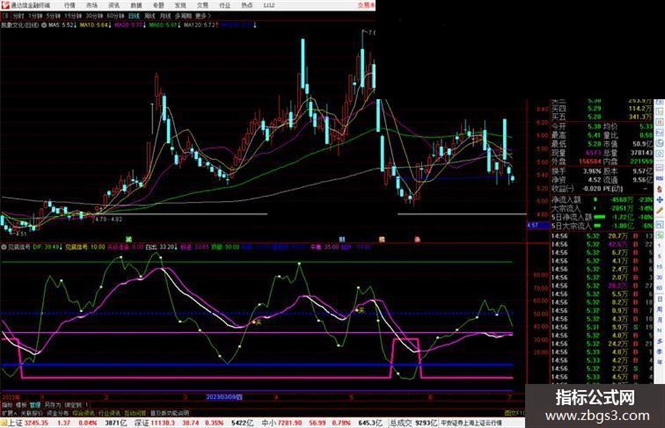665x428 pixels.
Task: Select the pencil drawing tool icon
Action: [659, 210]
